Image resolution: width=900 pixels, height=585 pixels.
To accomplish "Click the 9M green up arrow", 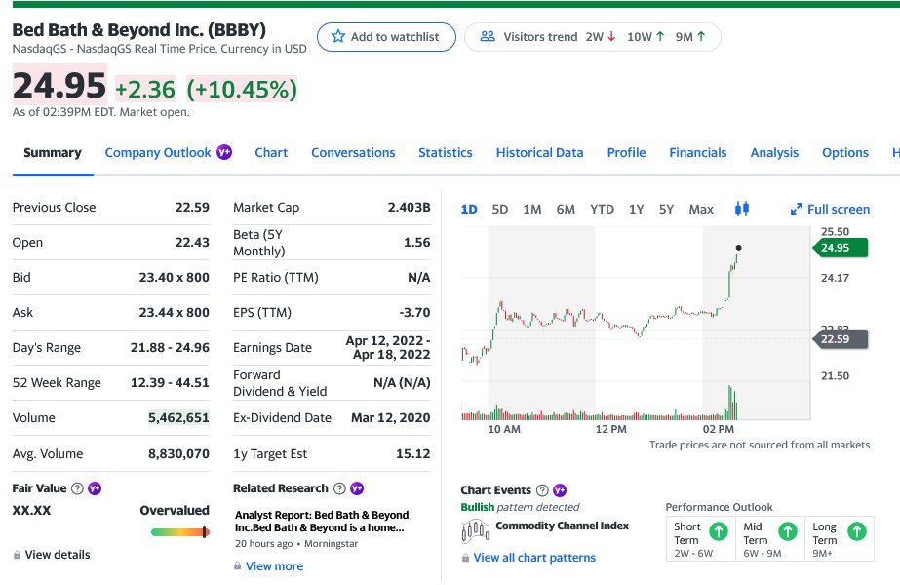I will tap(701, 37).
